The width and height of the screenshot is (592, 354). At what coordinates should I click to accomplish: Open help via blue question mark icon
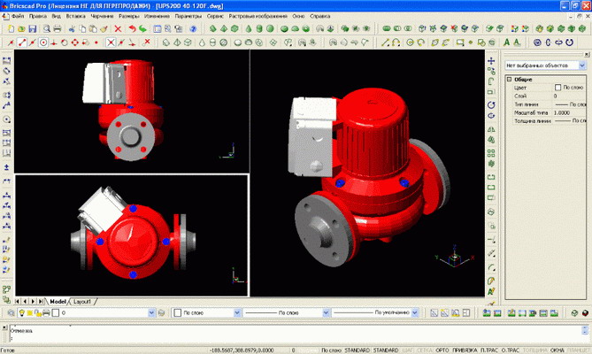(193, 28)
